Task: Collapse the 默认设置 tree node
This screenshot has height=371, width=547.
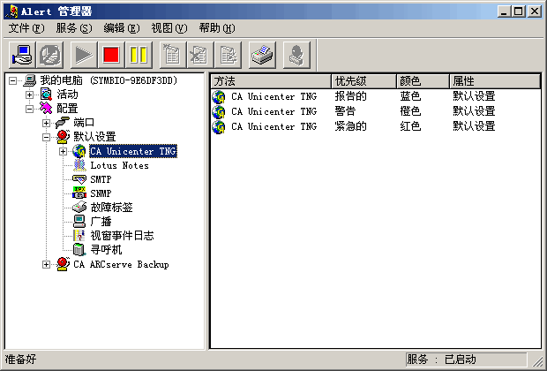Action: 46,137
